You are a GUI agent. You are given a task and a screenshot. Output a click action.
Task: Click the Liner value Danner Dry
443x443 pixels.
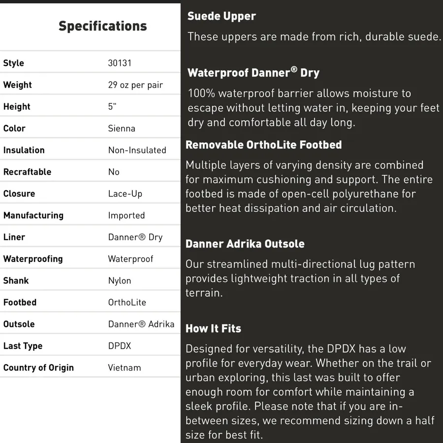(135, 237)
